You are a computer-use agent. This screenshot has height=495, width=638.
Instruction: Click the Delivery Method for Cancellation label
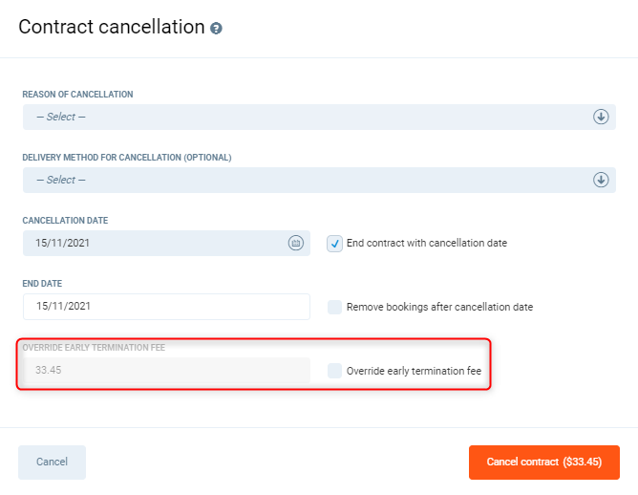tap(127, 158)
